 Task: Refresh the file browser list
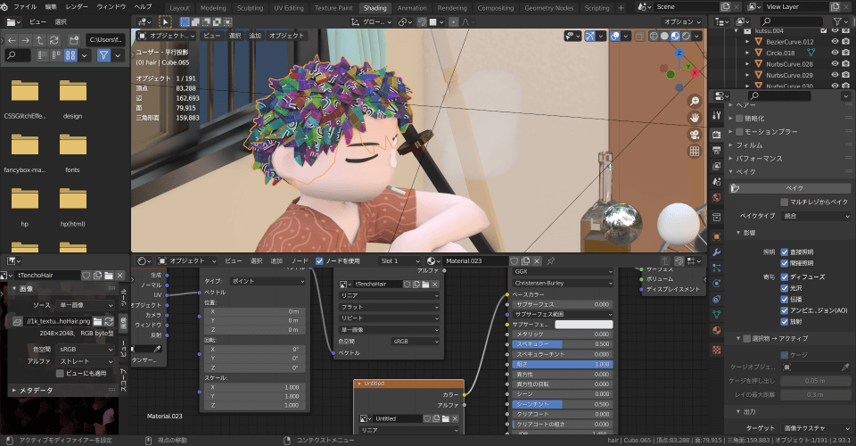pos(54,40)
